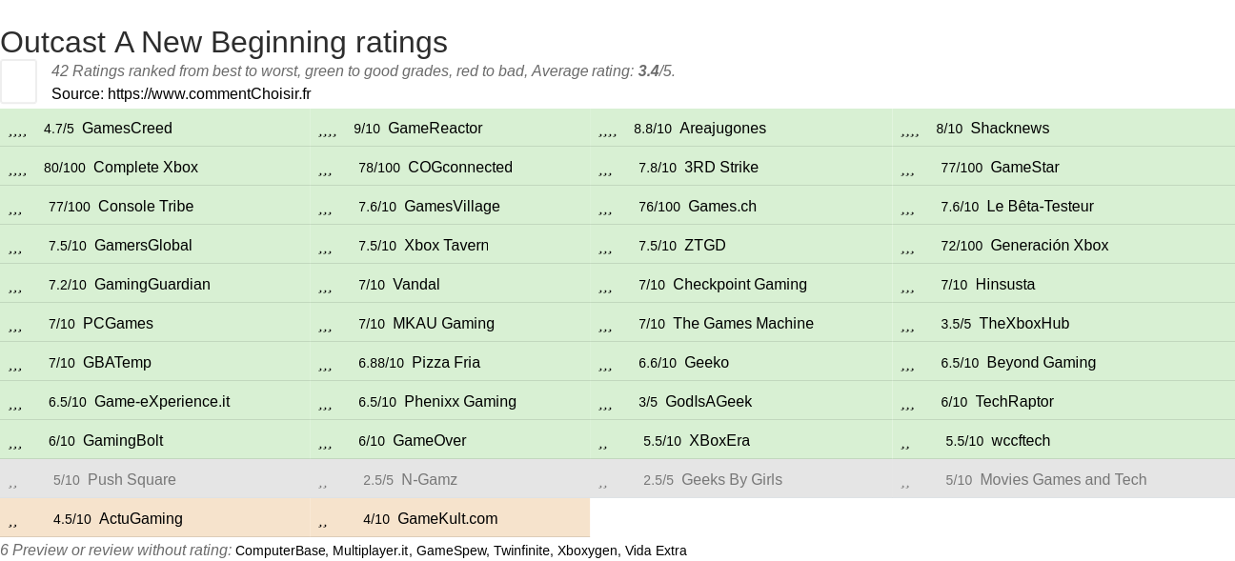Screen dimensions: 1235x561
Task: Click the GodIsAGeek review link
Action: tap(708, 402)
